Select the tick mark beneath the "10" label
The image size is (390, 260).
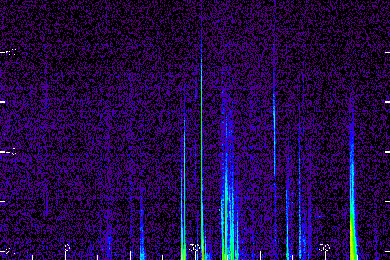pos(65,256)
